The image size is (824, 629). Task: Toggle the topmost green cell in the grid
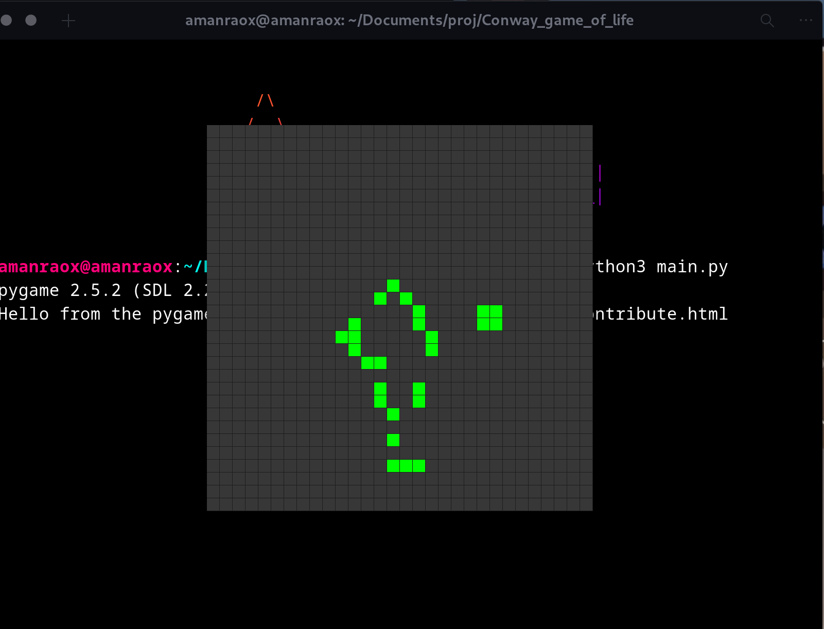click(x=393, y=286)
